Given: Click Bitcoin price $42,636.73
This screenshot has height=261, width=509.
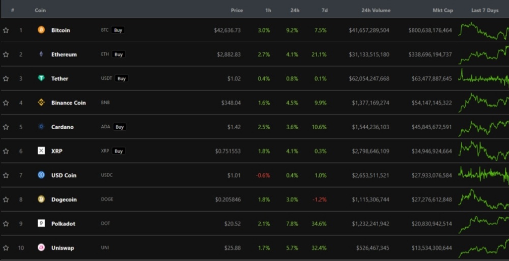Looking at the screenshot, I should tap(227, 30).
